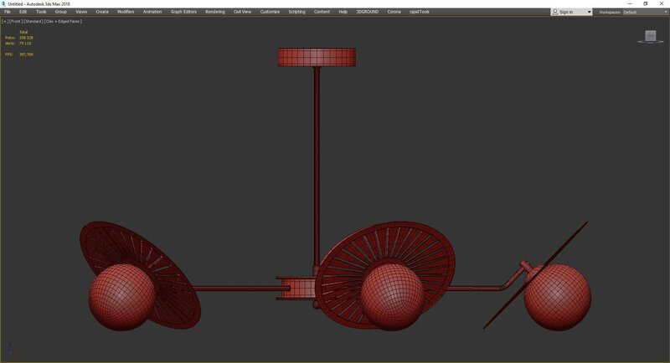This screenshot has width=670, height=363.
Task: Open the Customize menu
Action: pyautogui.click(x=270, y=12)
